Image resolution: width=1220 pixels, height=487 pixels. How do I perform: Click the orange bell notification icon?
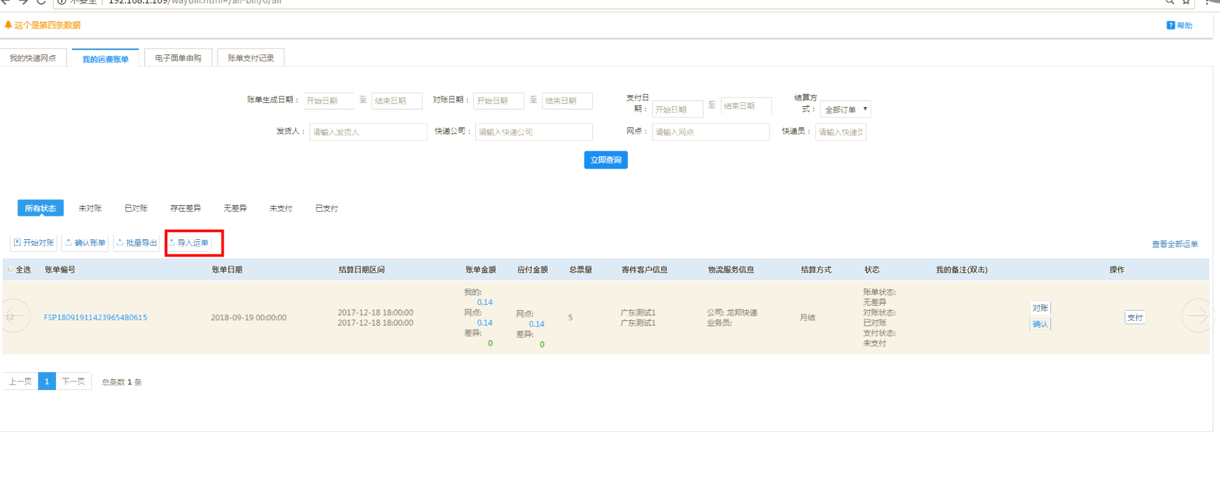pyautogui.click(x=8, y=25)
